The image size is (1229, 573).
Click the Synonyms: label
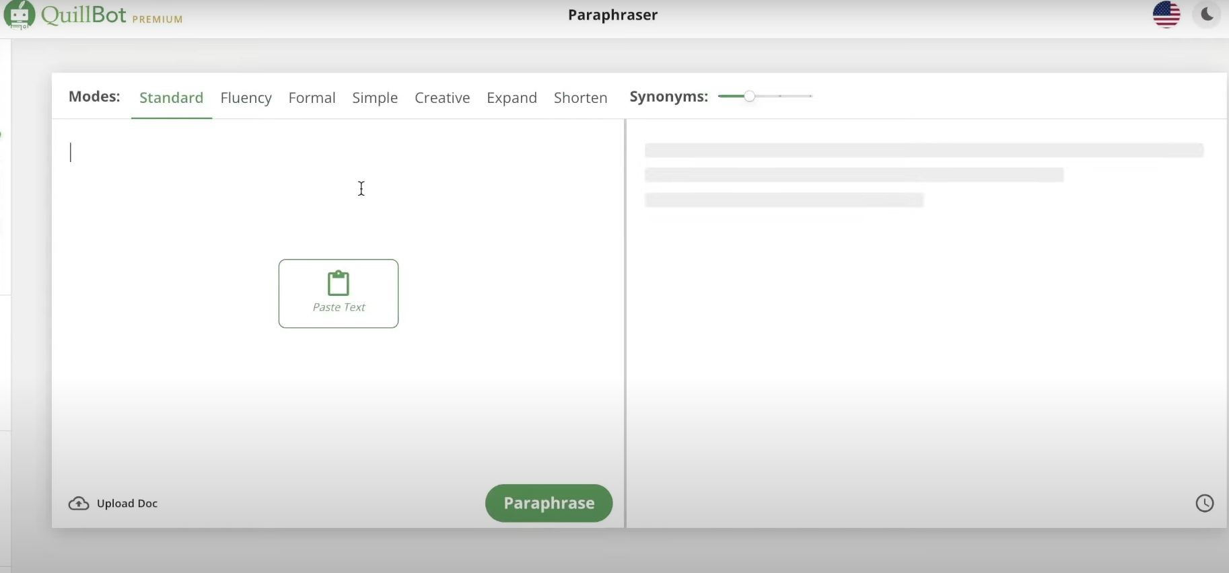pos(669,97)
